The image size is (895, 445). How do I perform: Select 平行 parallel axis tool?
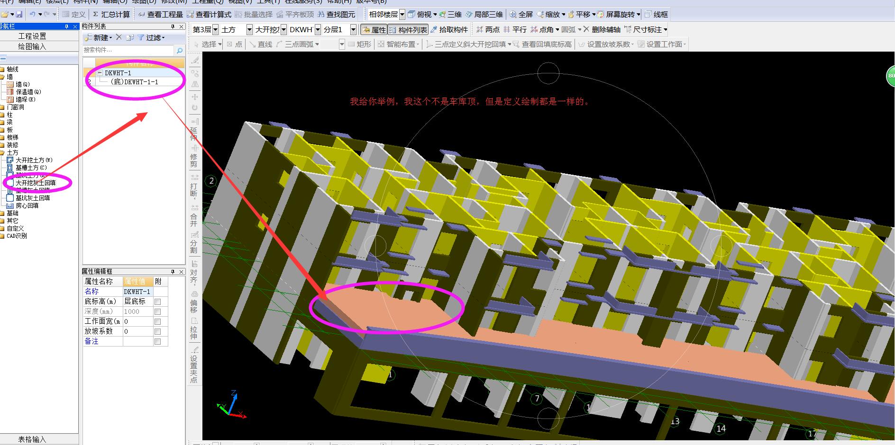coord(515,30)
